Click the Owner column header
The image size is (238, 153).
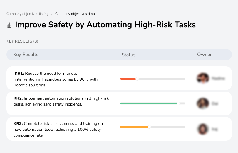[x=204, y=55]
